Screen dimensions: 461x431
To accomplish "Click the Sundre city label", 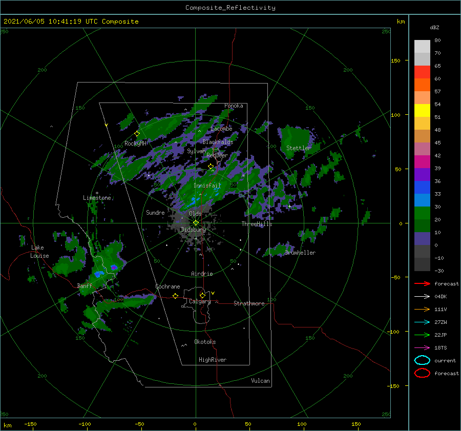I will (x=155, y=212).
